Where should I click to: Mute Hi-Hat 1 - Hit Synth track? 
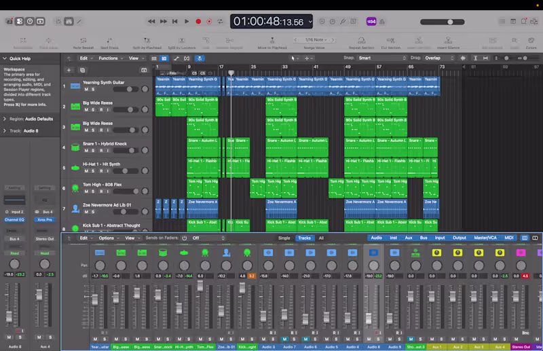click(x=86, y=171)
